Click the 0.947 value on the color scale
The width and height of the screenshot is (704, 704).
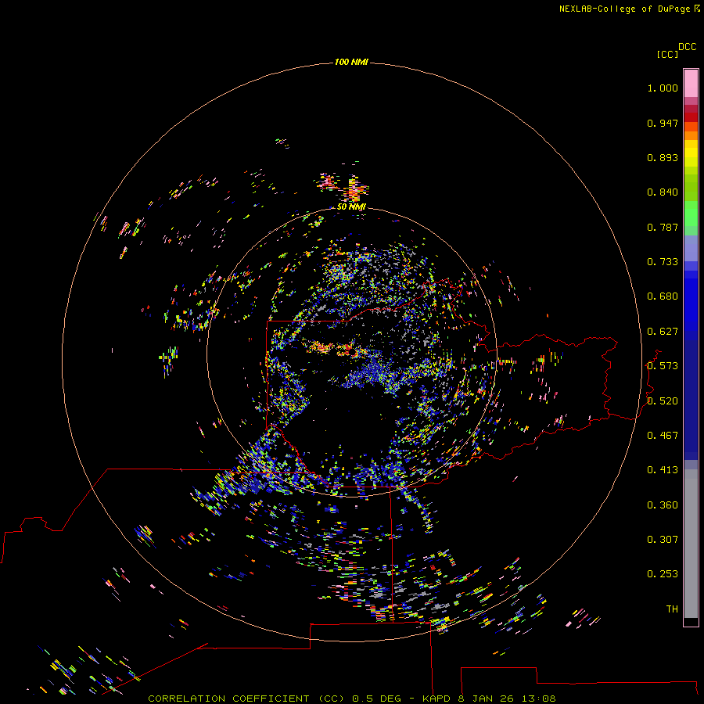point(663,123)
